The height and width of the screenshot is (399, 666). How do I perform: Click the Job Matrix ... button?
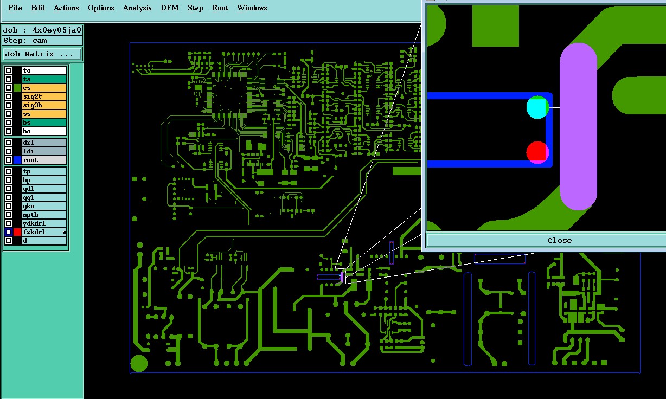point(42,54)
